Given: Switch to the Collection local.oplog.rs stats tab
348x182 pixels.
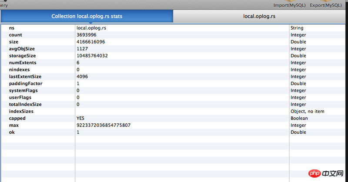Looking at the screenshot, I should 87,16.
